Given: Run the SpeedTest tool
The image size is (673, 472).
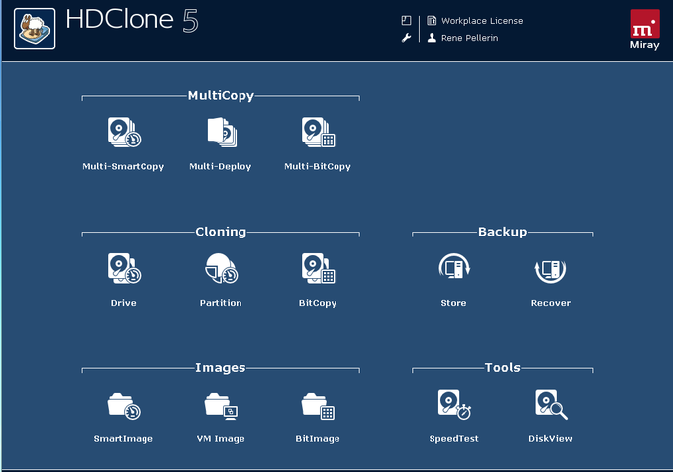Looking at the screenshot, I should tap(454, 404).
